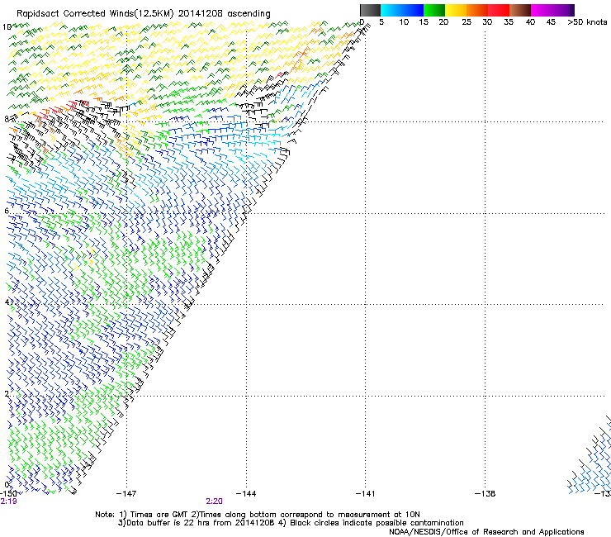
Task: Click the latitude label 4
Action: tap(7, 302)
